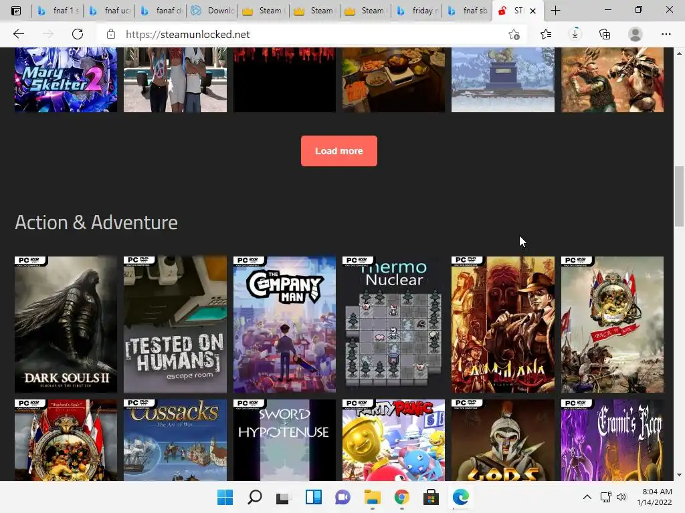Open the Favorites list icon

(x=546, y=34)
